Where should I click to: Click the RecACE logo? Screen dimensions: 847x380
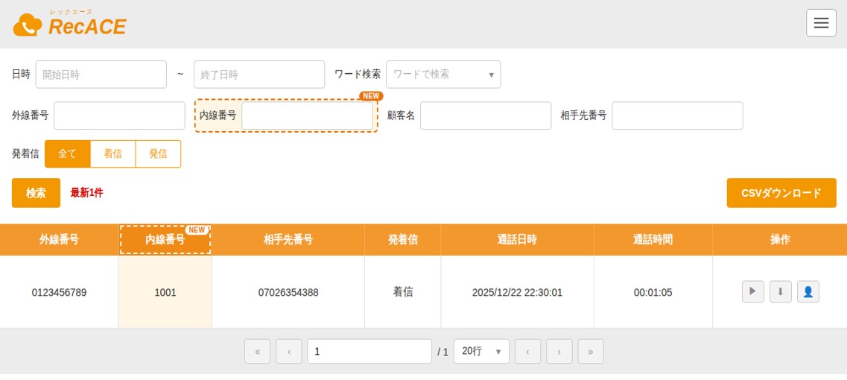(70, 24)
